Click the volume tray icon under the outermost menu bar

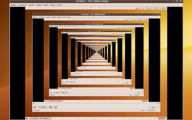pyautogui.click(x=139, y=8)
